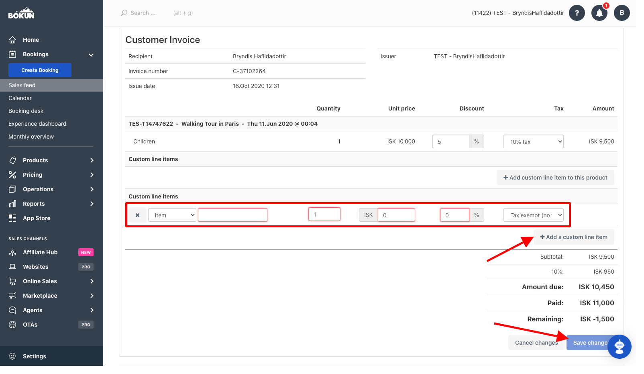Click Add a custom line item
The image size is (644, 374).
(x=574, y=237)
